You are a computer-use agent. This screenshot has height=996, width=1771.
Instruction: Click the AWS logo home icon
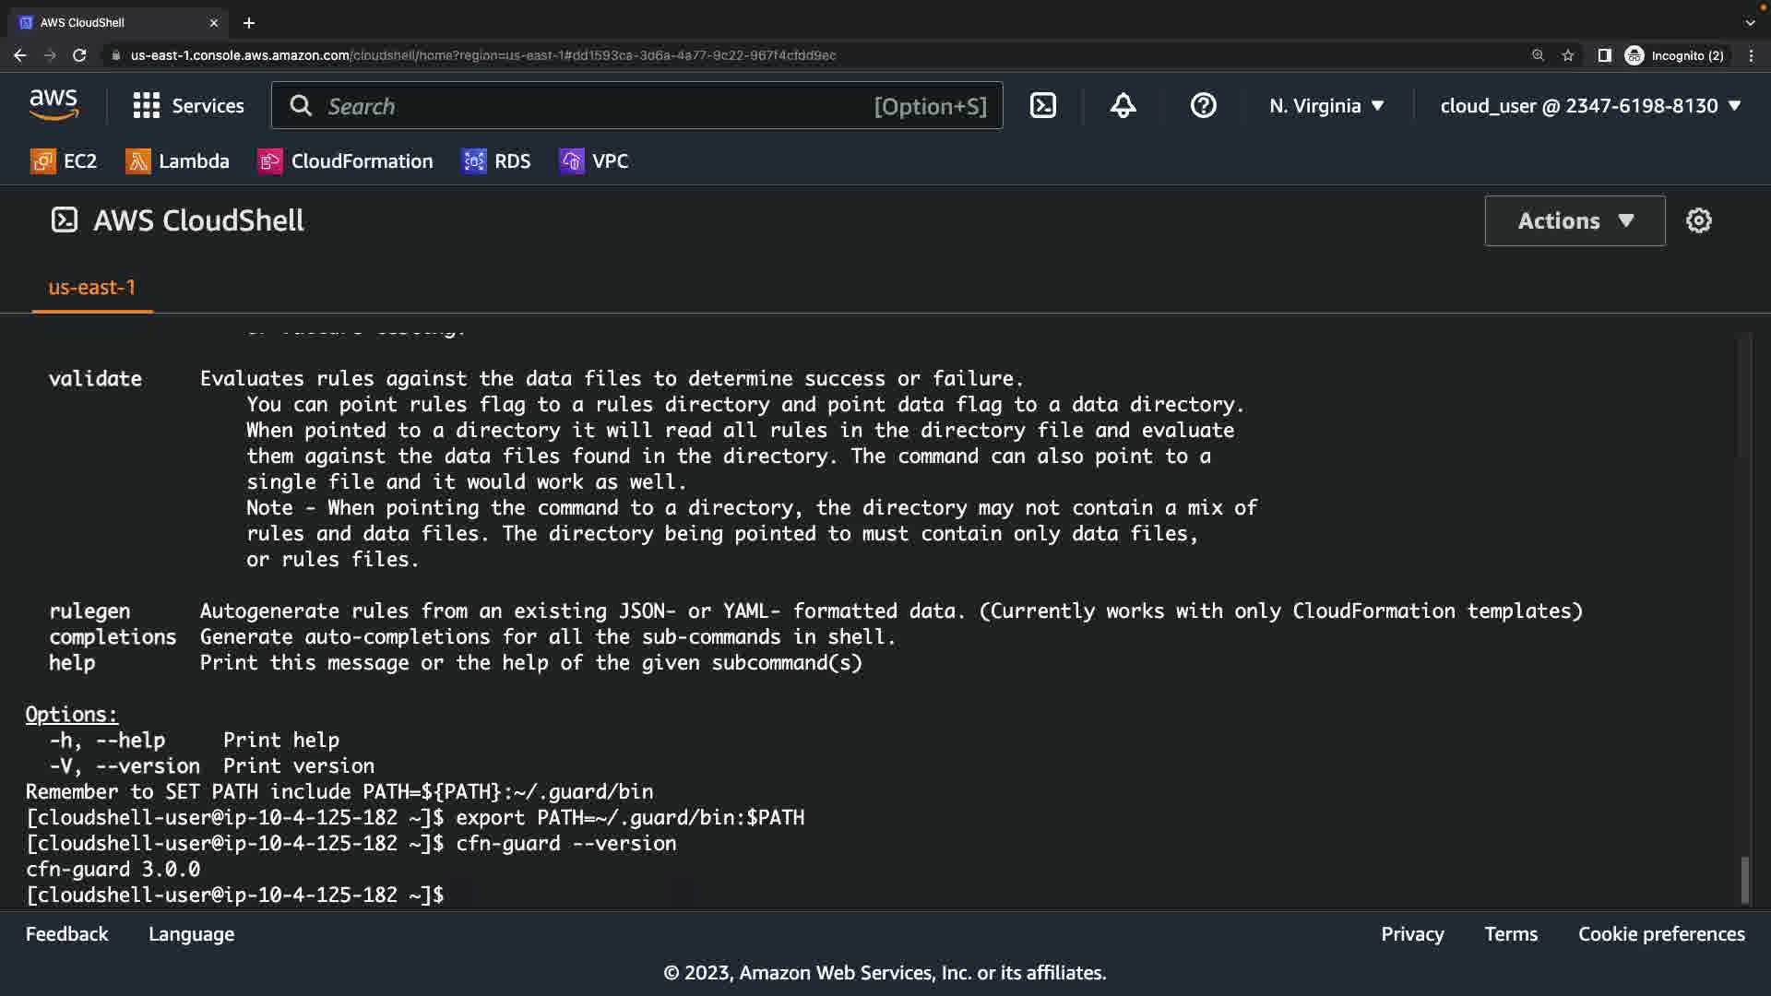(x=53, y=105)
